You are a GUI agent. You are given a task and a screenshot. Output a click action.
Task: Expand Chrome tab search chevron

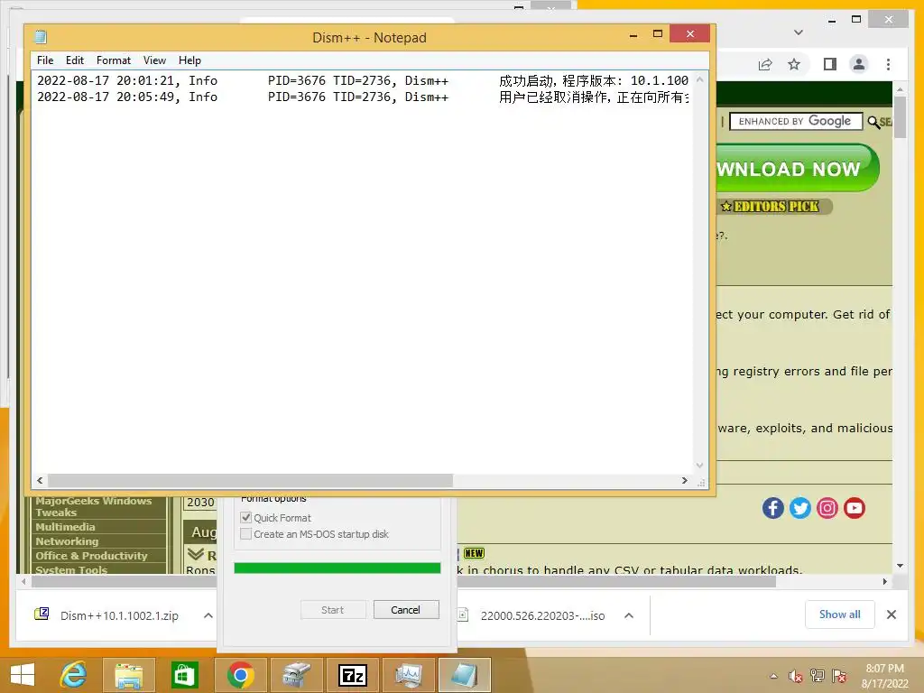pyautogui.click(x=799, y=32)
